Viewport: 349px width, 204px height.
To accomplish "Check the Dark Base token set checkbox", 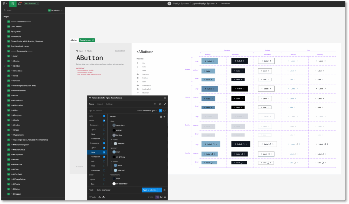I will coord(104,166).
